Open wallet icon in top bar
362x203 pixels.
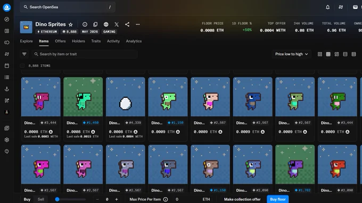click(x=355, y=7)
